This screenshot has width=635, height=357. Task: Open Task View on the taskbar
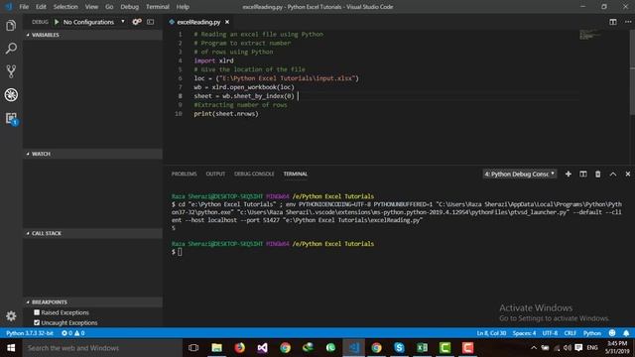pos(193,348)
